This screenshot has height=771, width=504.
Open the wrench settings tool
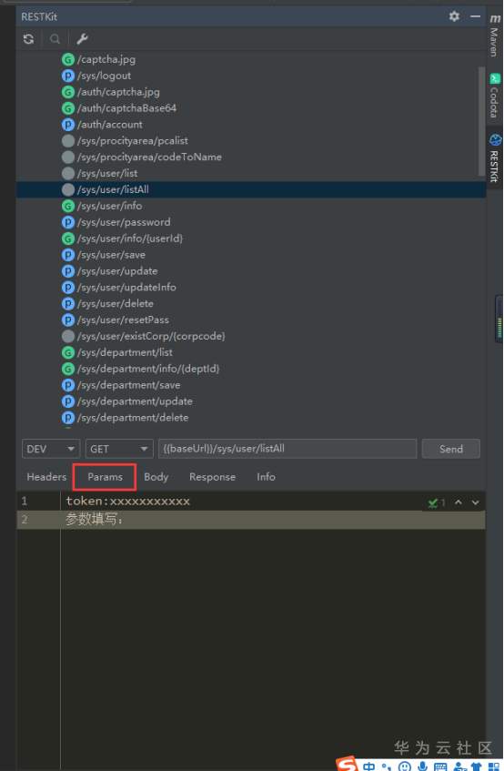tap(82, 39)
